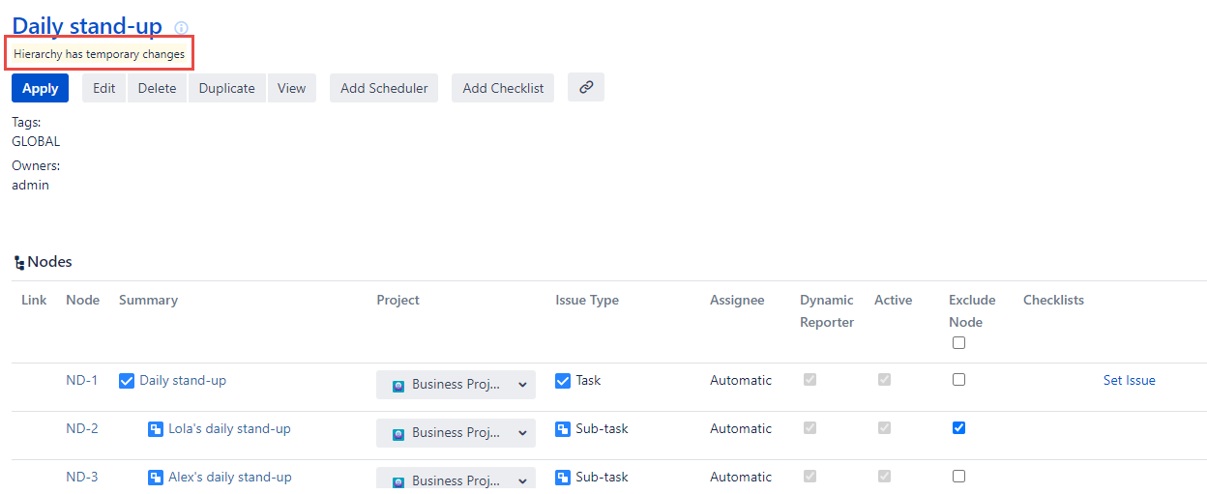Image resolution: width=1207 pixels, height=494 pixels.
Task: Open the ND-2 node link
Action: [81, 428]
